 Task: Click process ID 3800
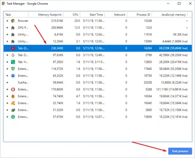pos(149,110)
